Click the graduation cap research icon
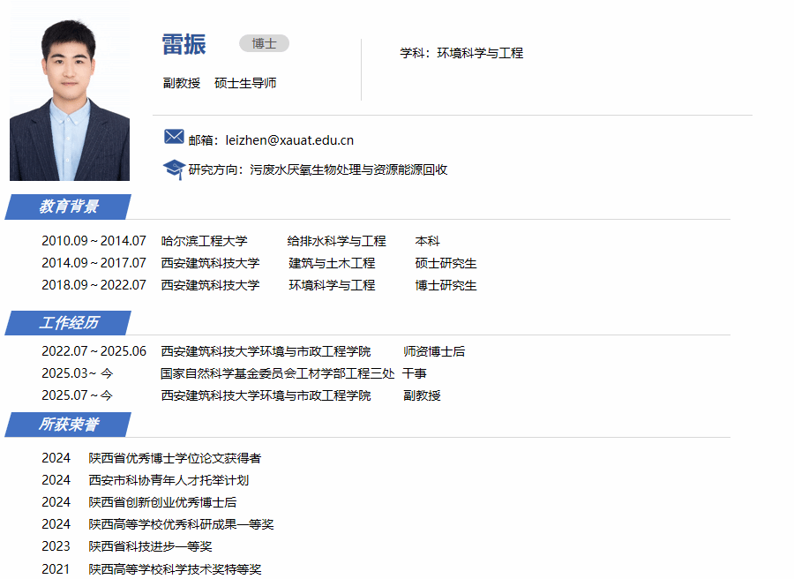The height and width of the screenshot is (579, 794). pos(174,169)
